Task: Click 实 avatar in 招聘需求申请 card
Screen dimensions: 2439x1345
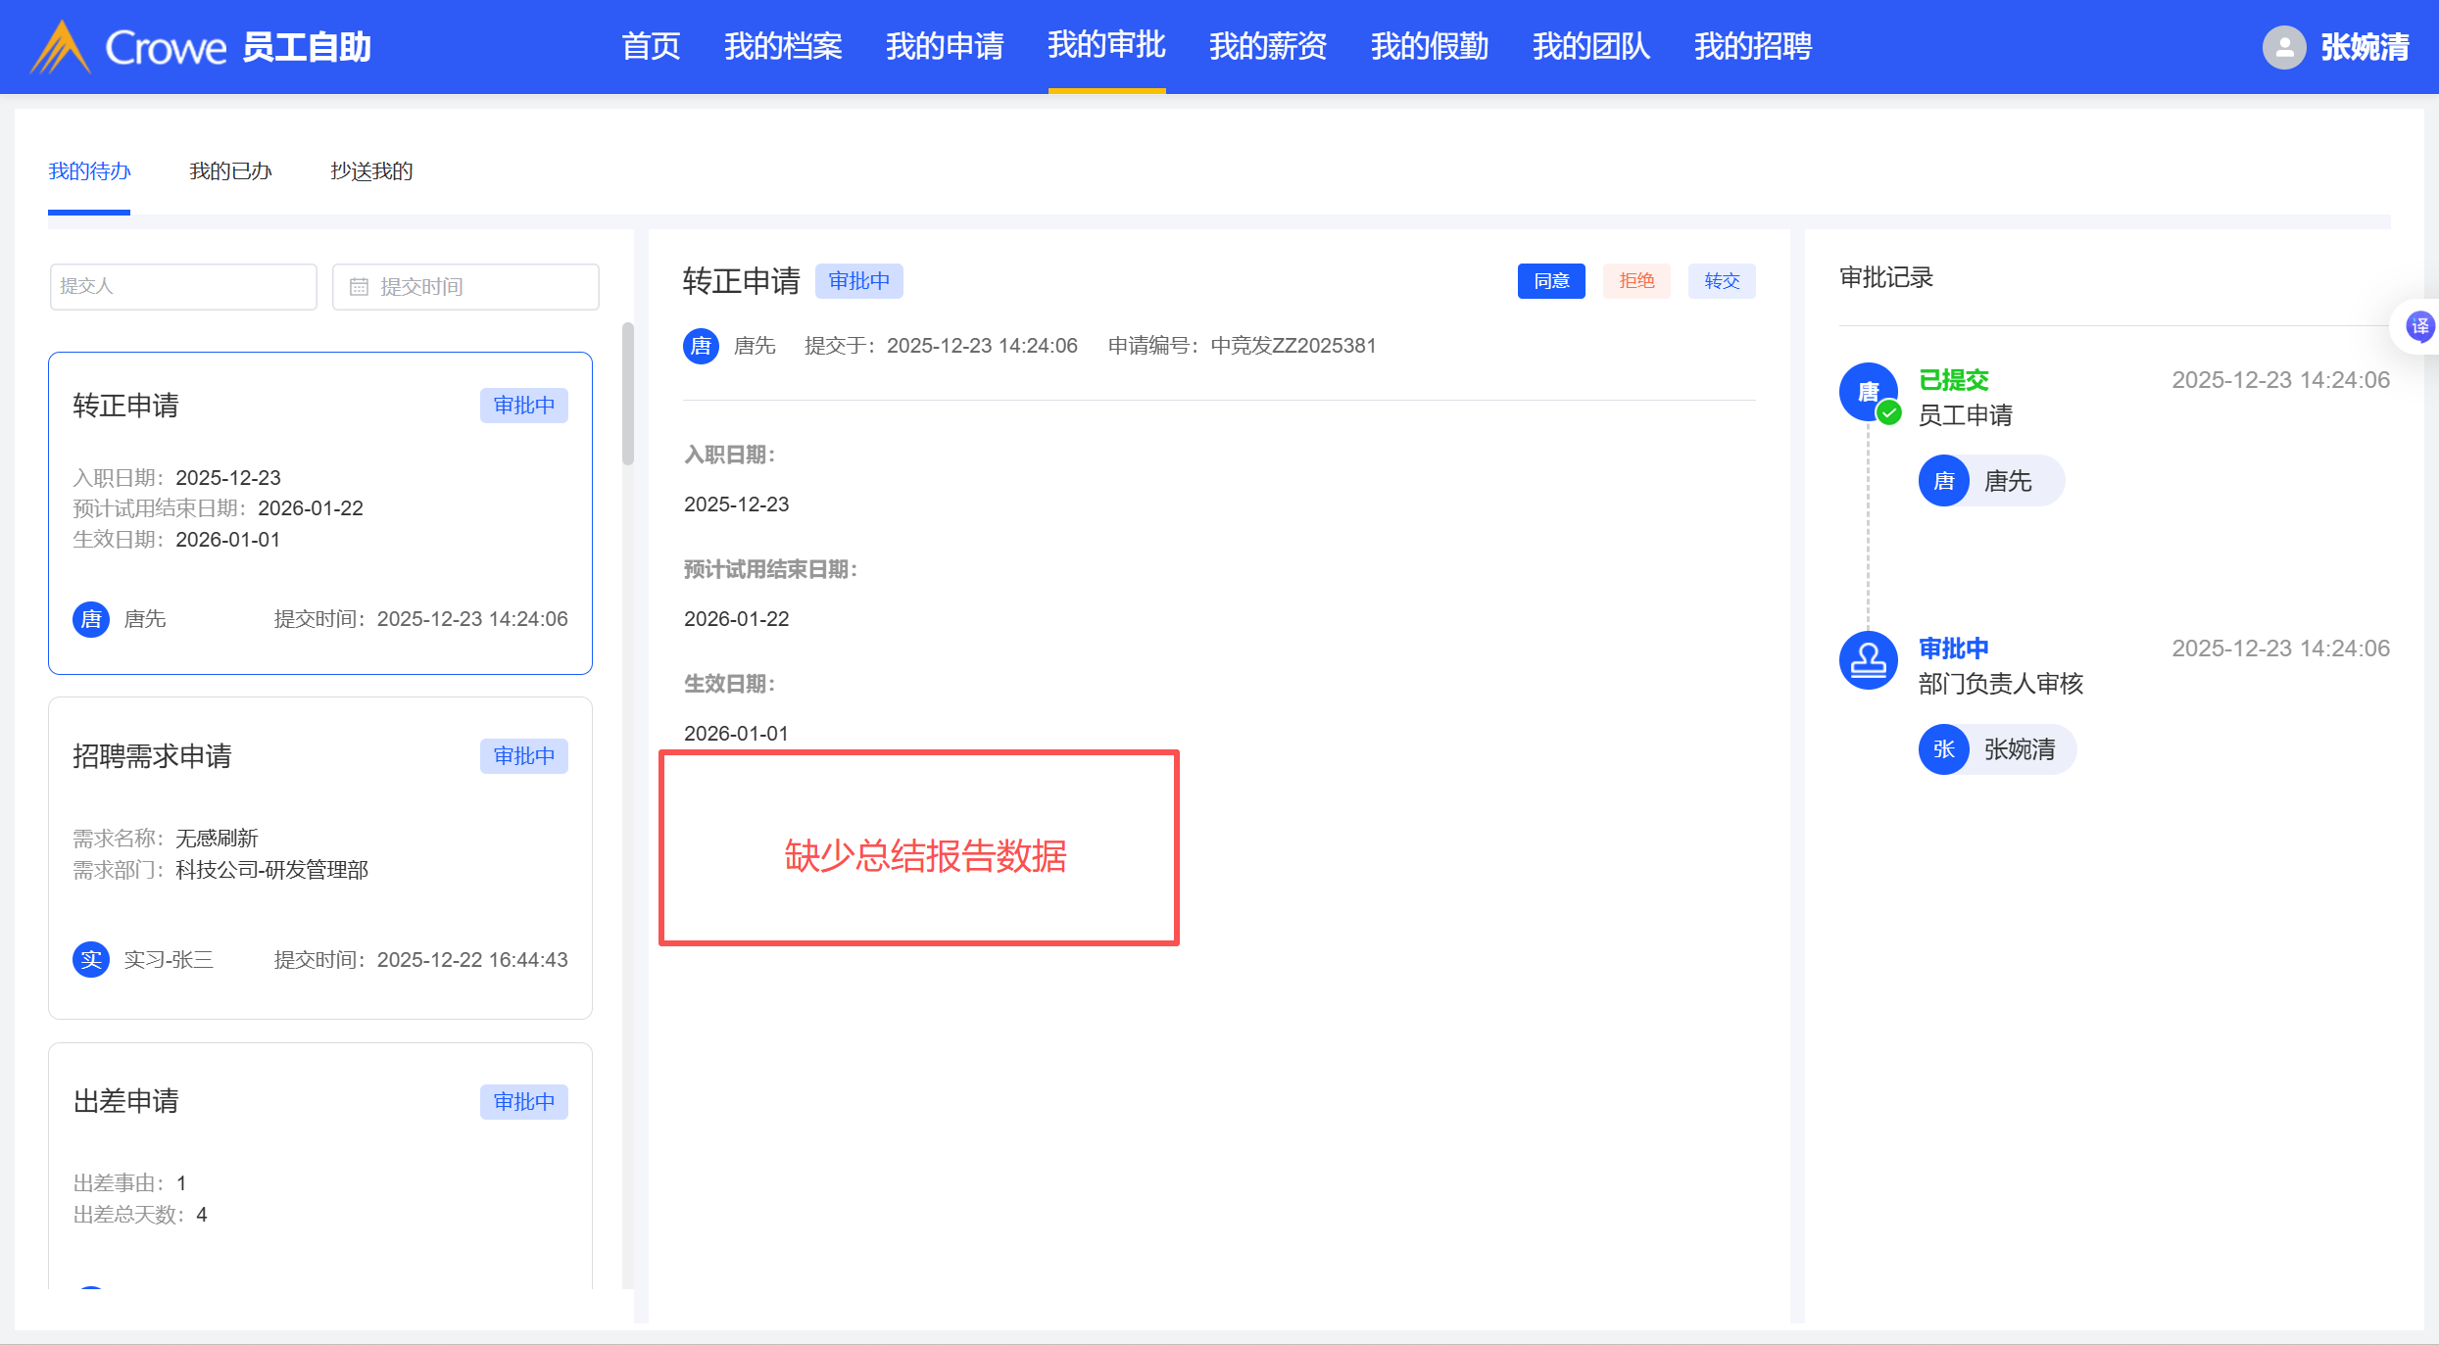Action: pyautogui.click(x=91, y=960)
